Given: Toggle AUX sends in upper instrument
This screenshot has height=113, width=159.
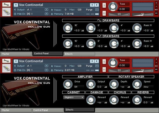Looking at the screenshot, I should 156,10.
